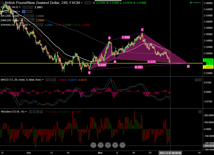Toggle visibility eye for Ichimoku indicator
Image resolution: width=214 pixels, height=155 pixels.
[x=34, y=25]
